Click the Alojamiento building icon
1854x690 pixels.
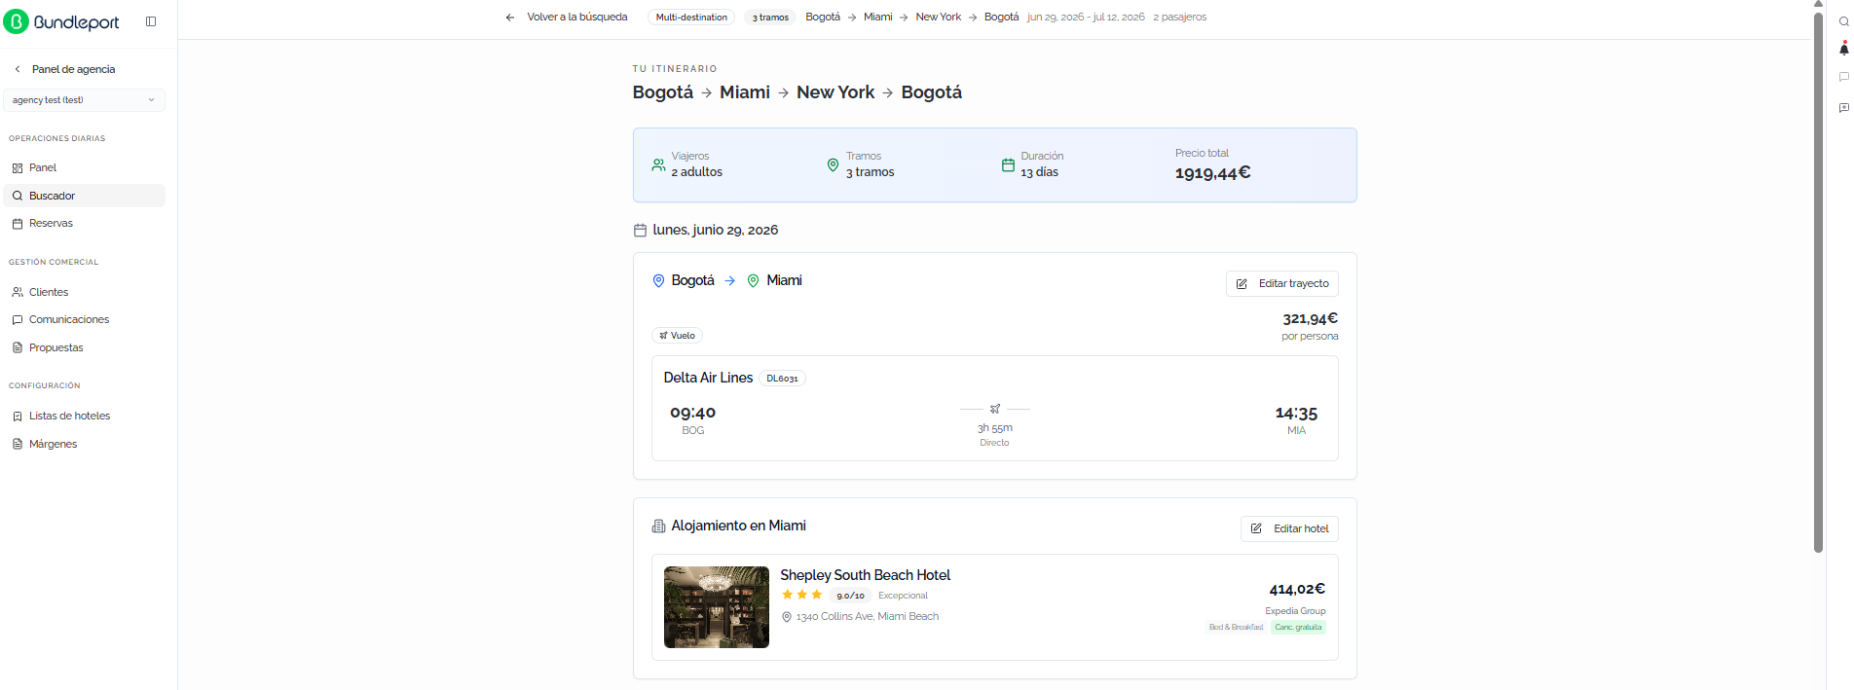pyautogui.click(x=658, y=527)
